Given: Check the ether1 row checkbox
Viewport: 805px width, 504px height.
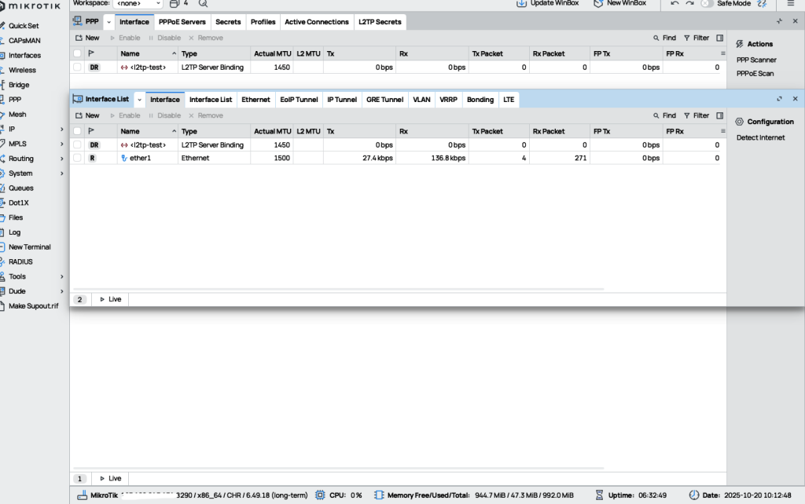Looking at the screenshot, I should click(x=77, y=158).
